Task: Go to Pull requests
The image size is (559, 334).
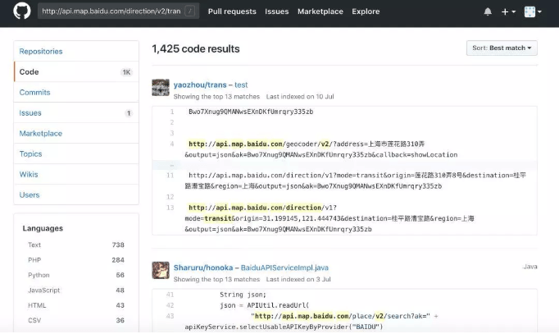Action: pos(232,11)
